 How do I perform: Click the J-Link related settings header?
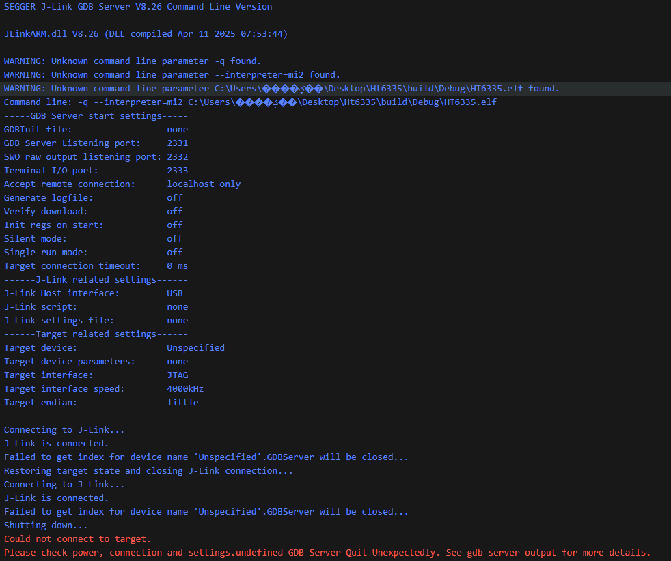click(96, 280)
